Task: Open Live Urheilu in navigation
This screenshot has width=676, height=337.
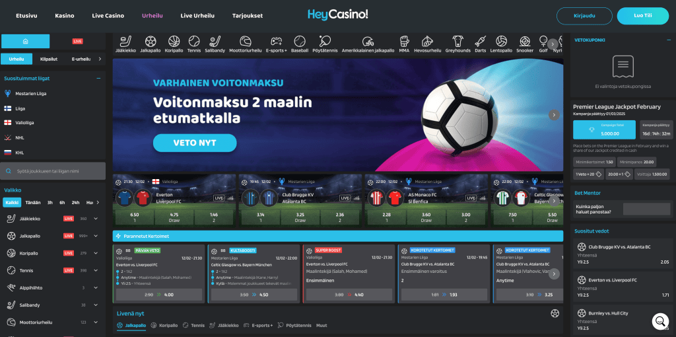Action: pyautogui.click(x=197, y=16)
